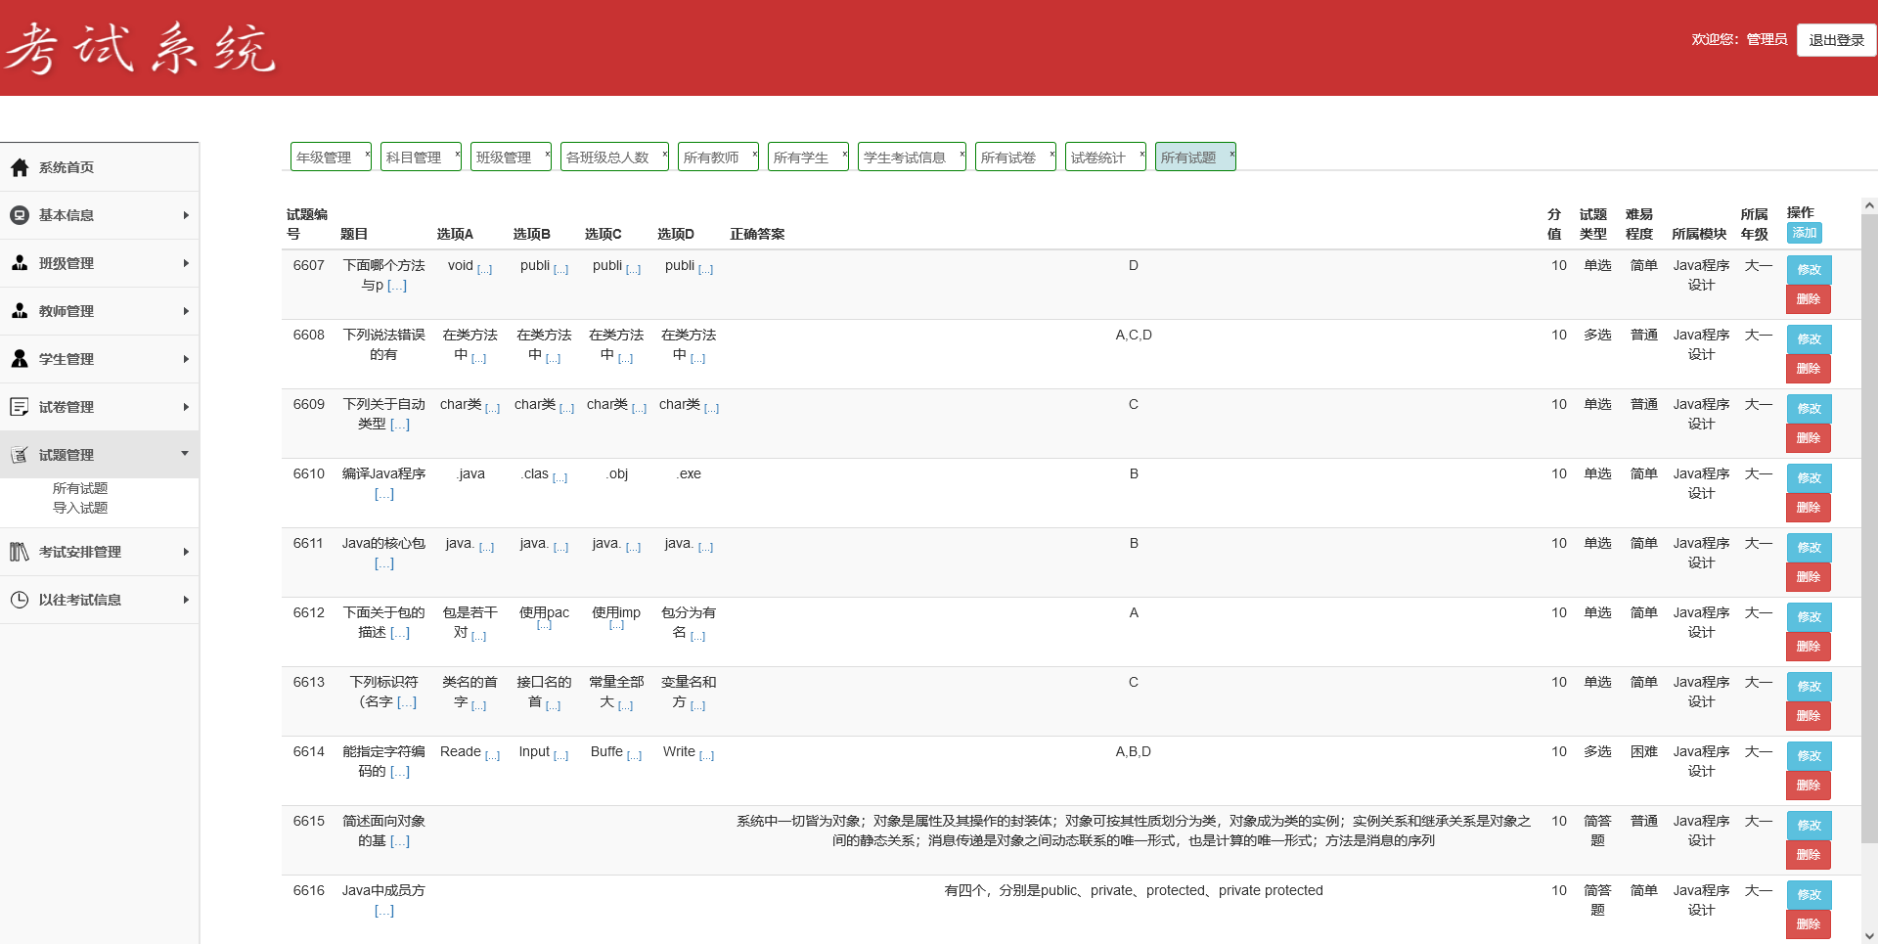Click the 考试安排管理 books icon
Image resolution: width=1878 pixels, height=944 pixels.
click(20, 552)
